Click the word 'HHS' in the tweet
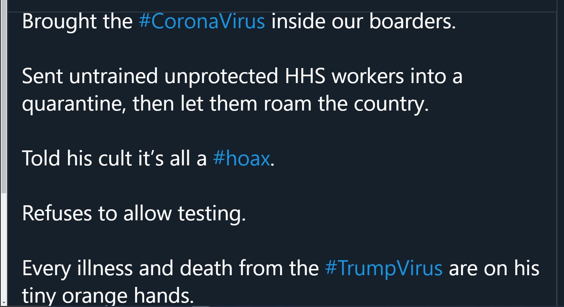 pos(305,76)
